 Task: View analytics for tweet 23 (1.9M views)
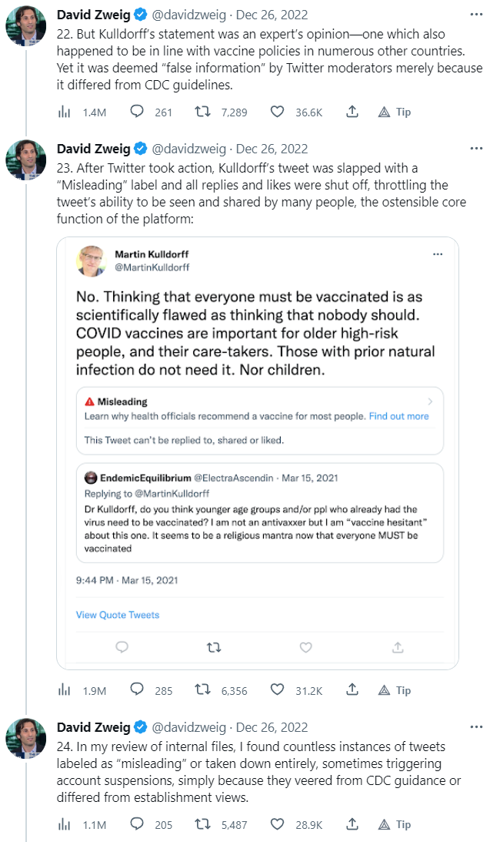tap(65, 690)
